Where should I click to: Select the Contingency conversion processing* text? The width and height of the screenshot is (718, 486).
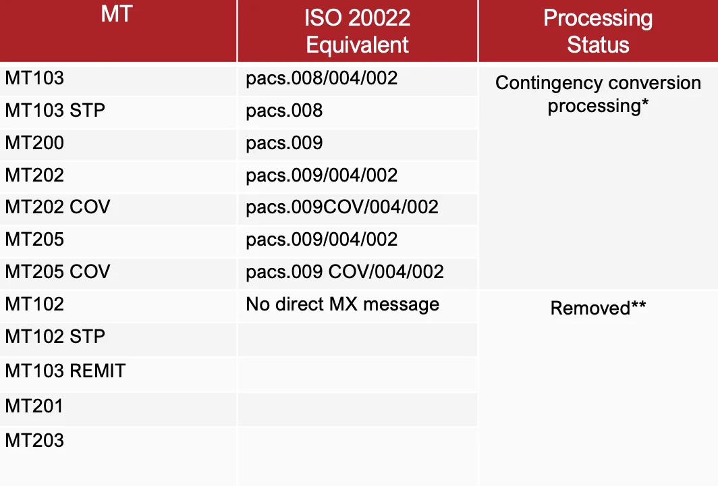pyautogui.click(x=598, y=94)
